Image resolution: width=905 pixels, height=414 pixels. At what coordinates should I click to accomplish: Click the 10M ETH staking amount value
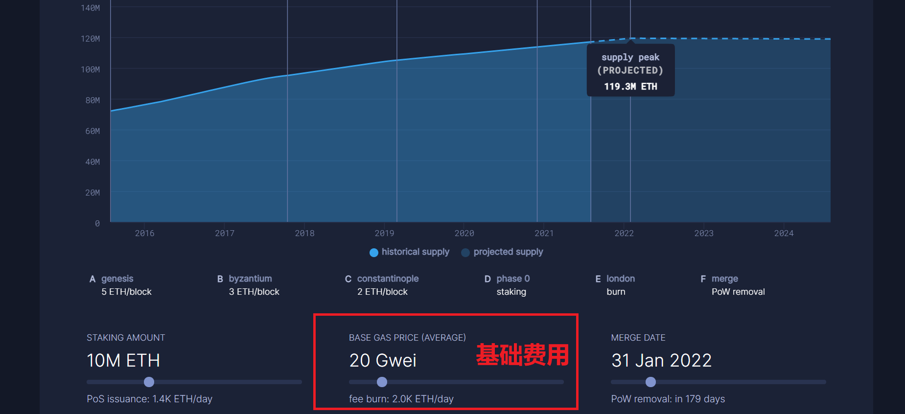pos(123,360)
